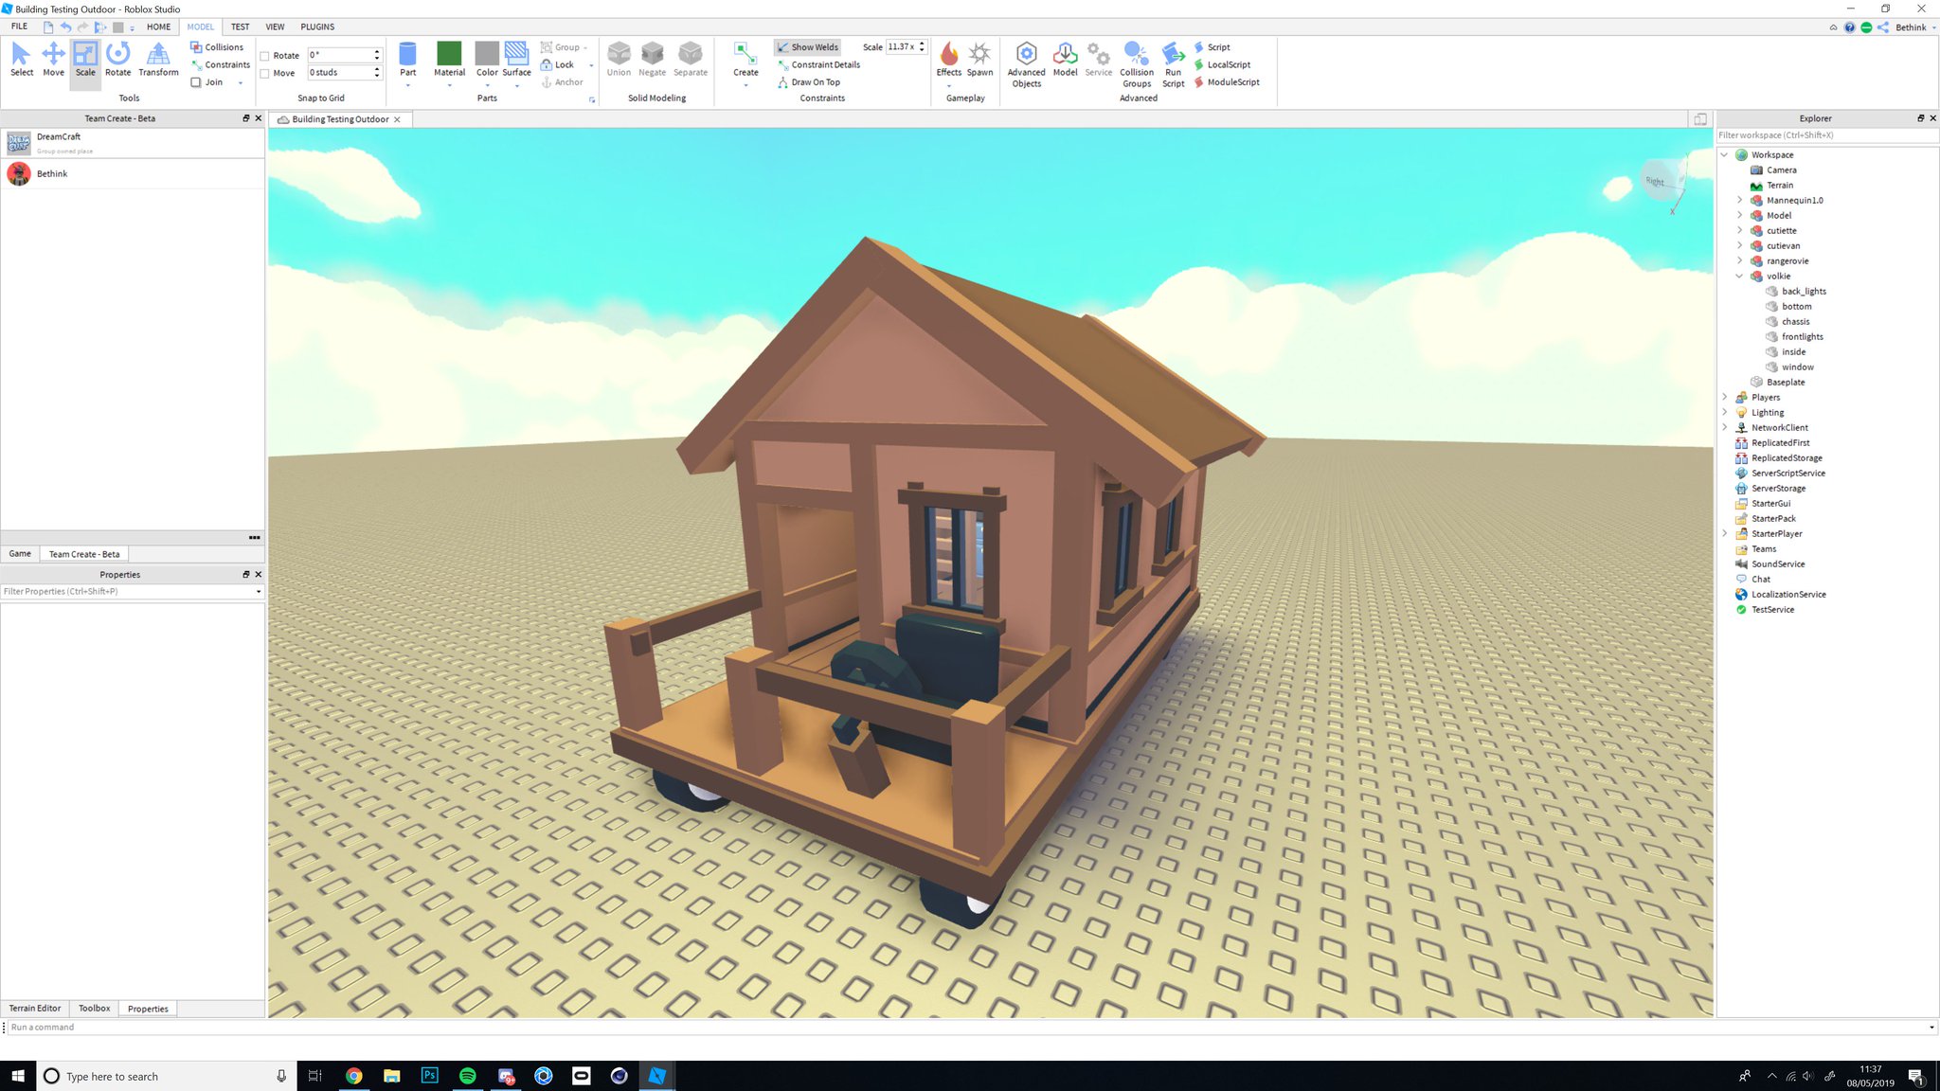The image size is (1940, 1091).
Task: Open the Toolbox tab
Action: tap(94, 1009)
